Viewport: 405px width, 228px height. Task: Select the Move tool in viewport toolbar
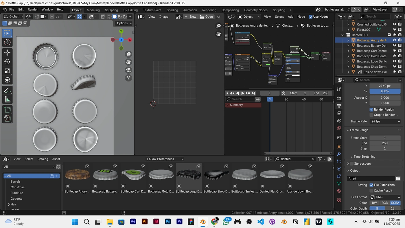coord(8,52)
